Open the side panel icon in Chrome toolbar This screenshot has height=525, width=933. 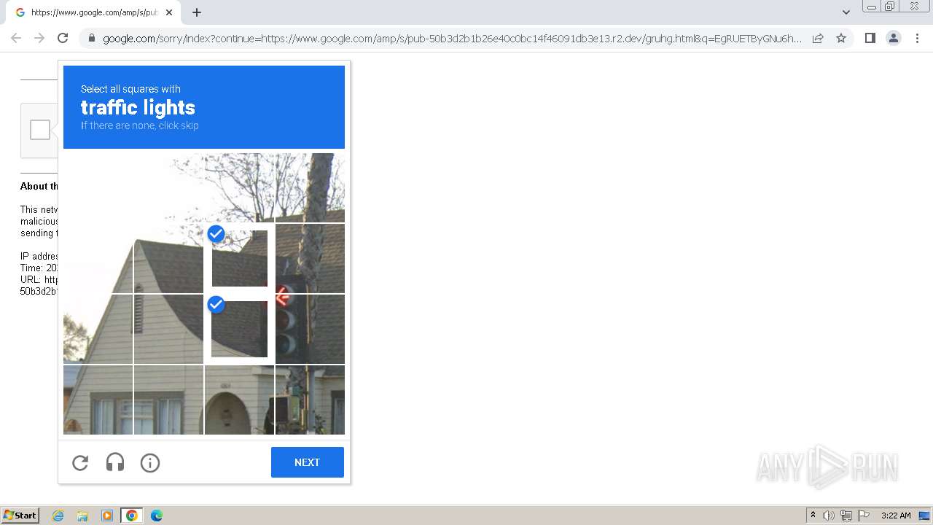[870, 38]
